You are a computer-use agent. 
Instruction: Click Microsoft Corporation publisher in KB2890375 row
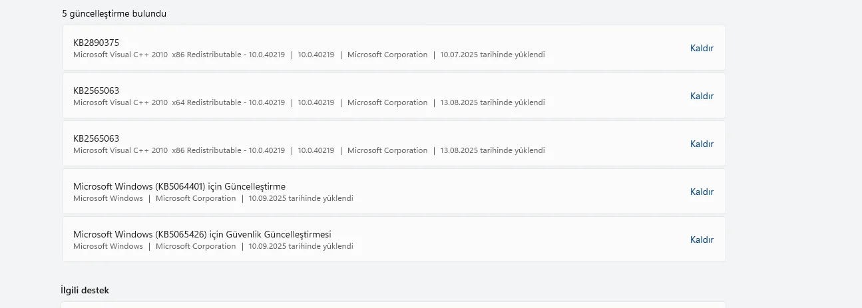click(387, 55)
